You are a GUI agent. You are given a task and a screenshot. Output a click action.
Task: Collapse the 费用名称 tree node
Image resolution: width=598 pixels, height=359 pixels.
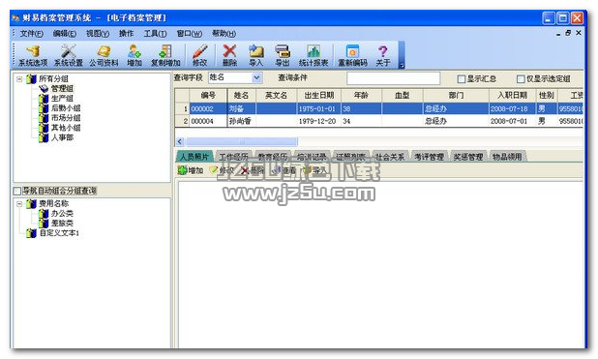point(19,204)
